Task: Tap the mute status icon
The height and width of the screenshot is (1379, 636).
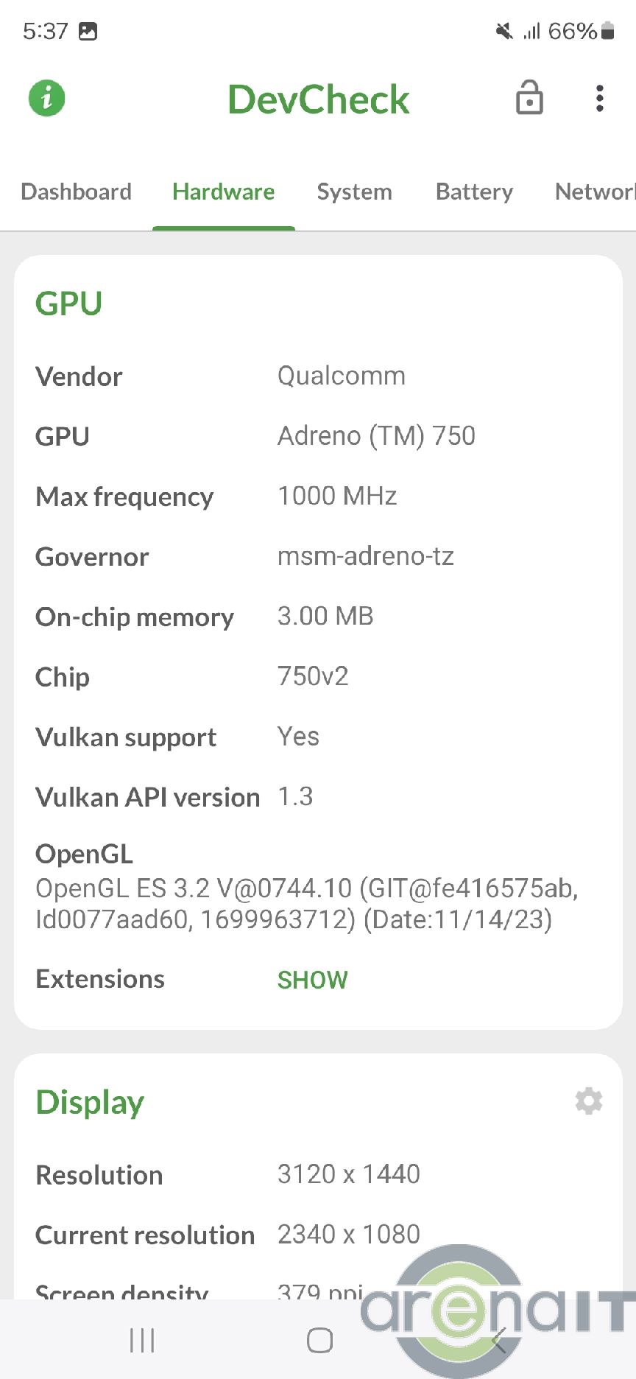Action: point(504,31)
